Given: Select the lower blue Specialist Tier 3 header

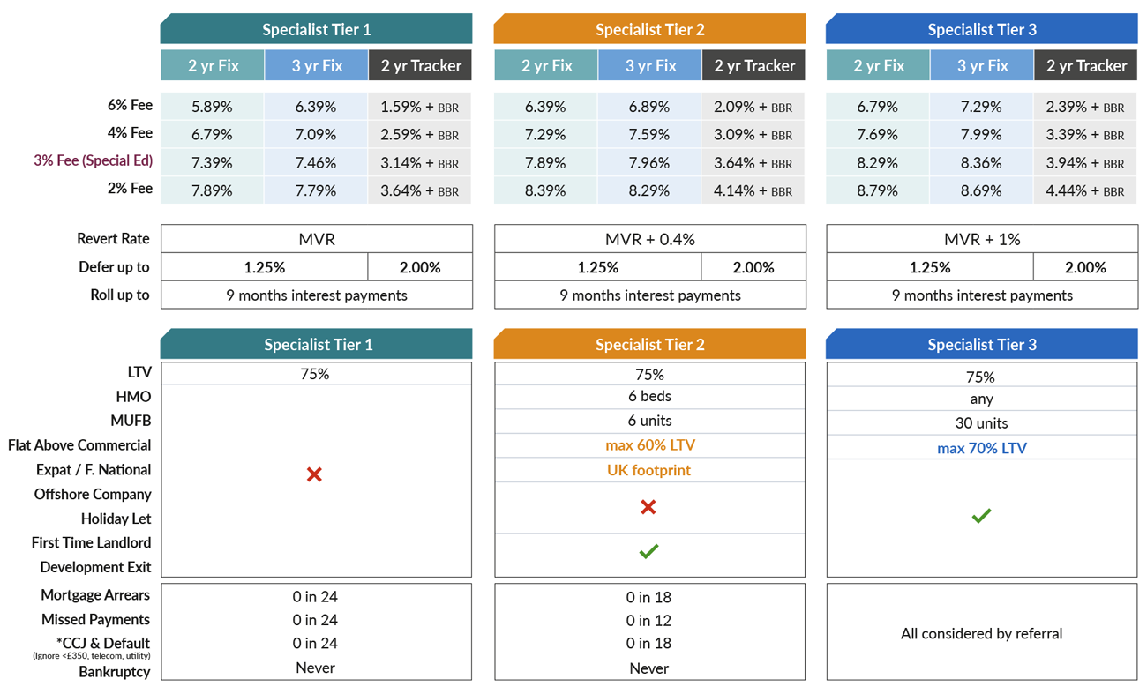Looking at the screenshot, I should click(x=981, y=344).
